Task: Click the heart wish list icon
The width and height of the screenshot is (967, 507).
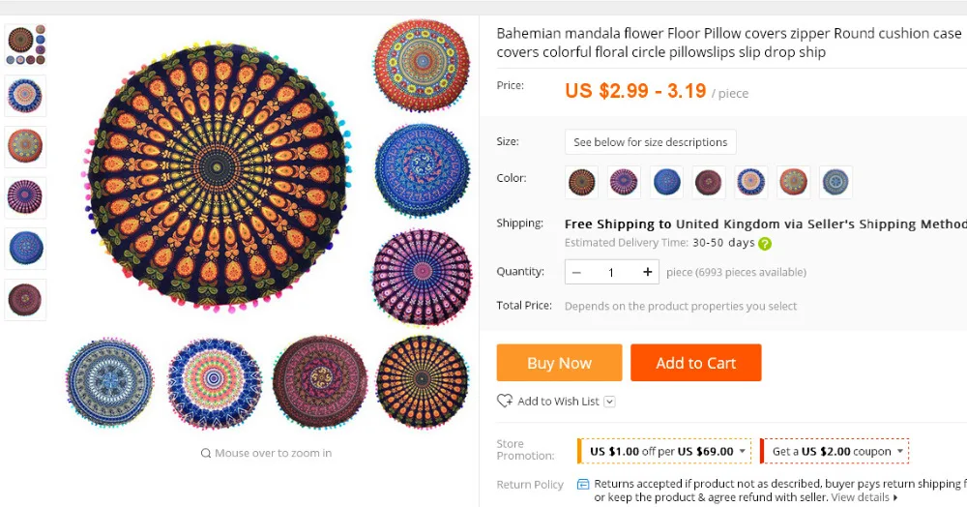Action: pos(505,401)
